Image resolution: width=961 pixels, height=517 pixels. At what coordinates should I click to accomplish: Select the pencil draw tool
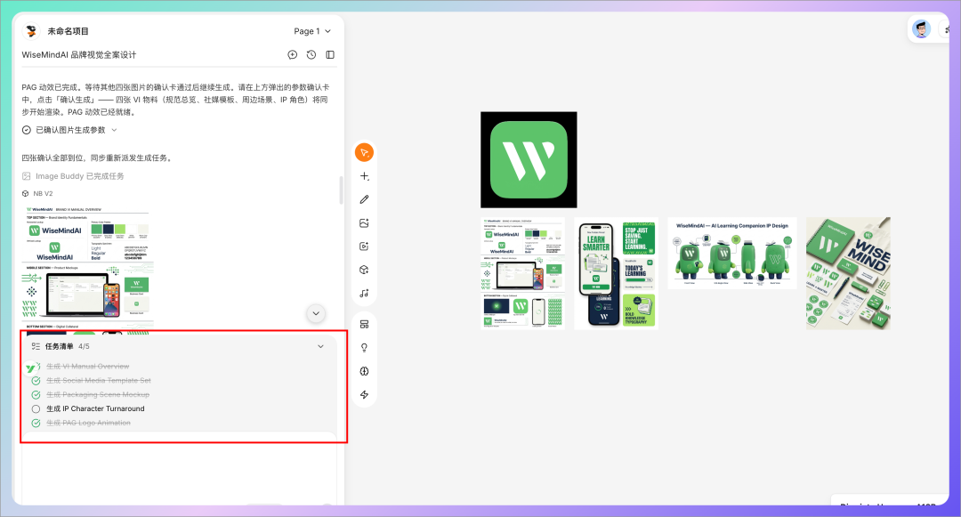[364, 199]
